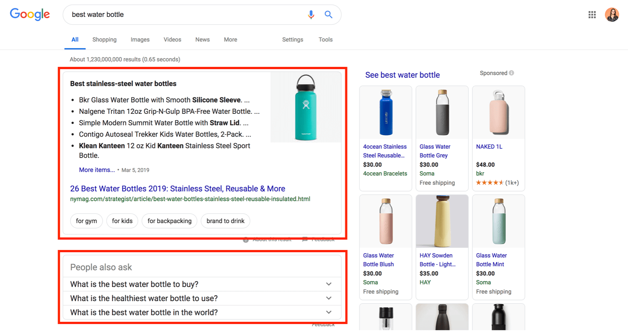The image size is (628, 331).
Task: Click the Google logo
Action: tap(30, 14)
